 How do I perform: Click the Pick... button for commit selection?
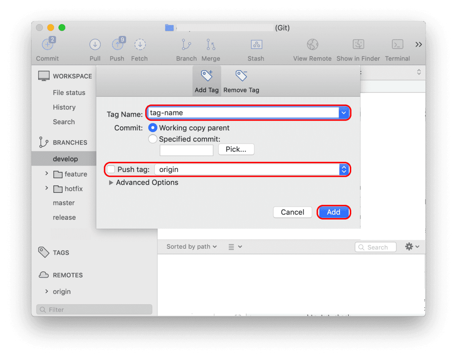tap(236, 149)
